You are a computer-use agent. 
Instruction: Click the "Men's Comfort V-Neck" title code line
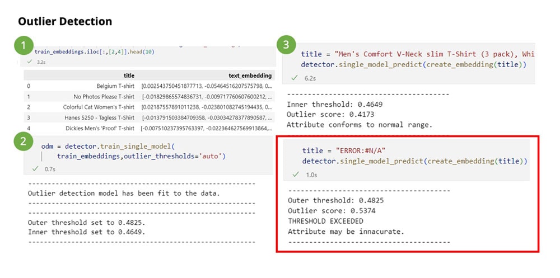(417, 54)
